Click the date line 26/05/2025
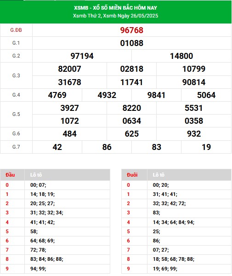Viewport: 232px width, 276px height. pos(115,16)
